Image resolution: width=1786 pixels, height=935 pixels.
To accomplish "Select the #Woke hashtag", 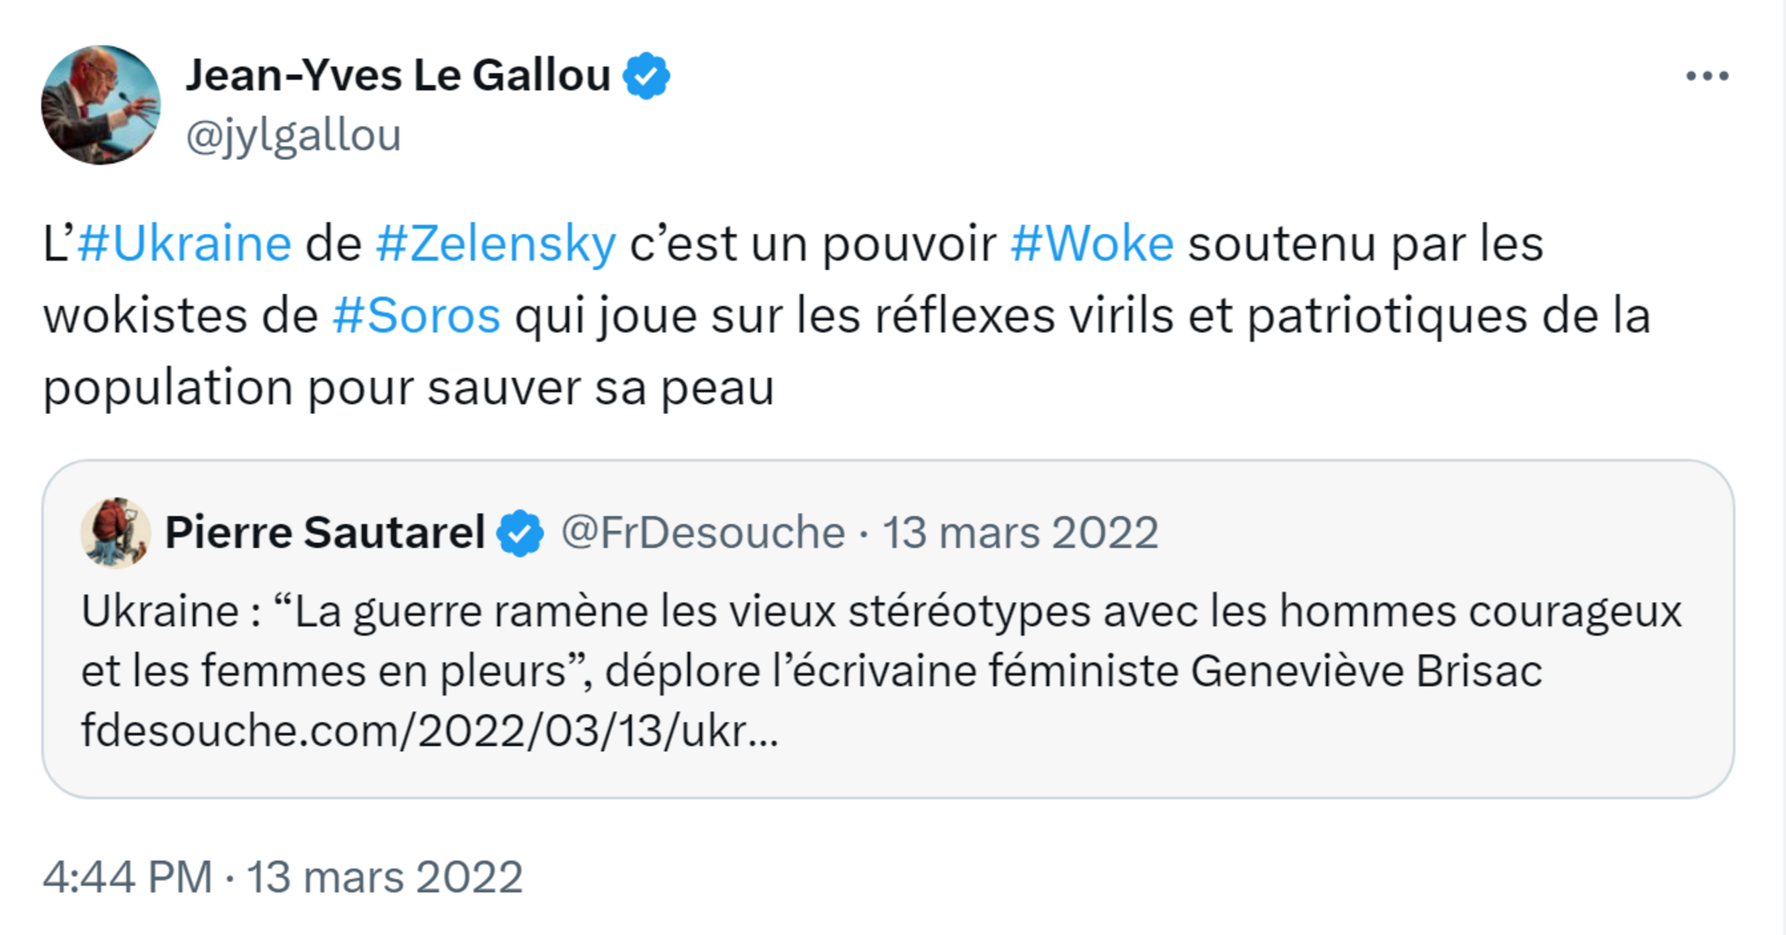I will tap(1092, 243).
